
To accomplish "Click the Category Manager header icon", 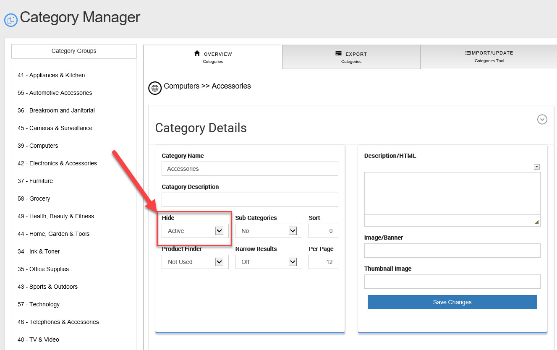I will (x=10, y=20).
